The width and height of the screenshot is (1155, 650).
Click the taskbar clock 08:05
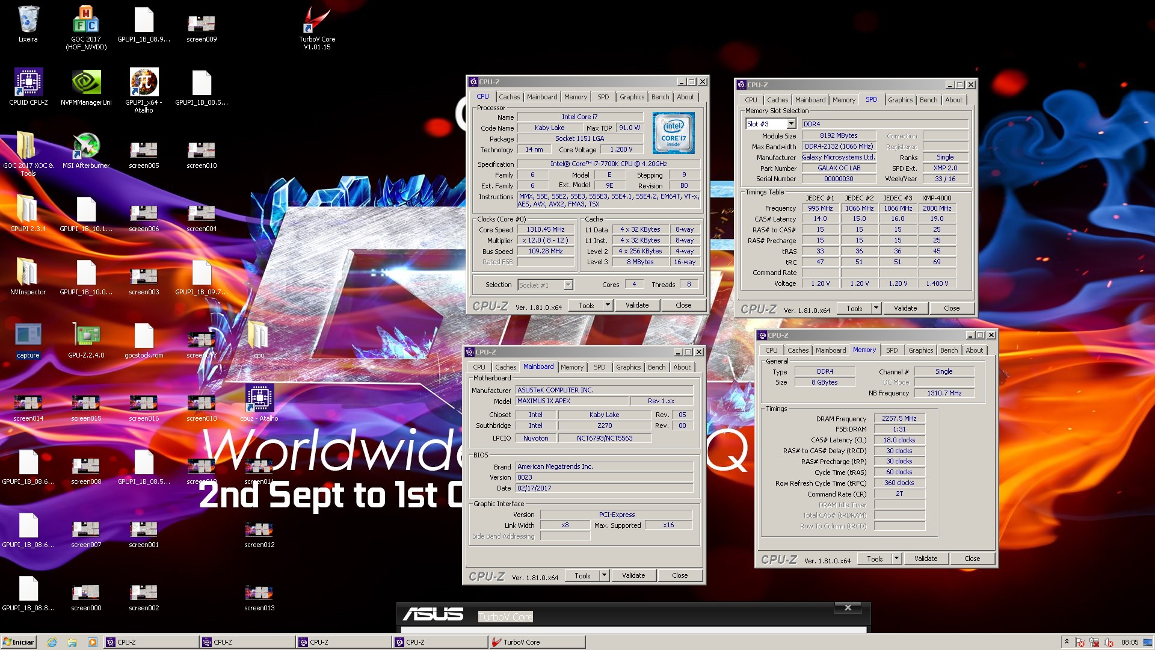tap(1130, 642)
